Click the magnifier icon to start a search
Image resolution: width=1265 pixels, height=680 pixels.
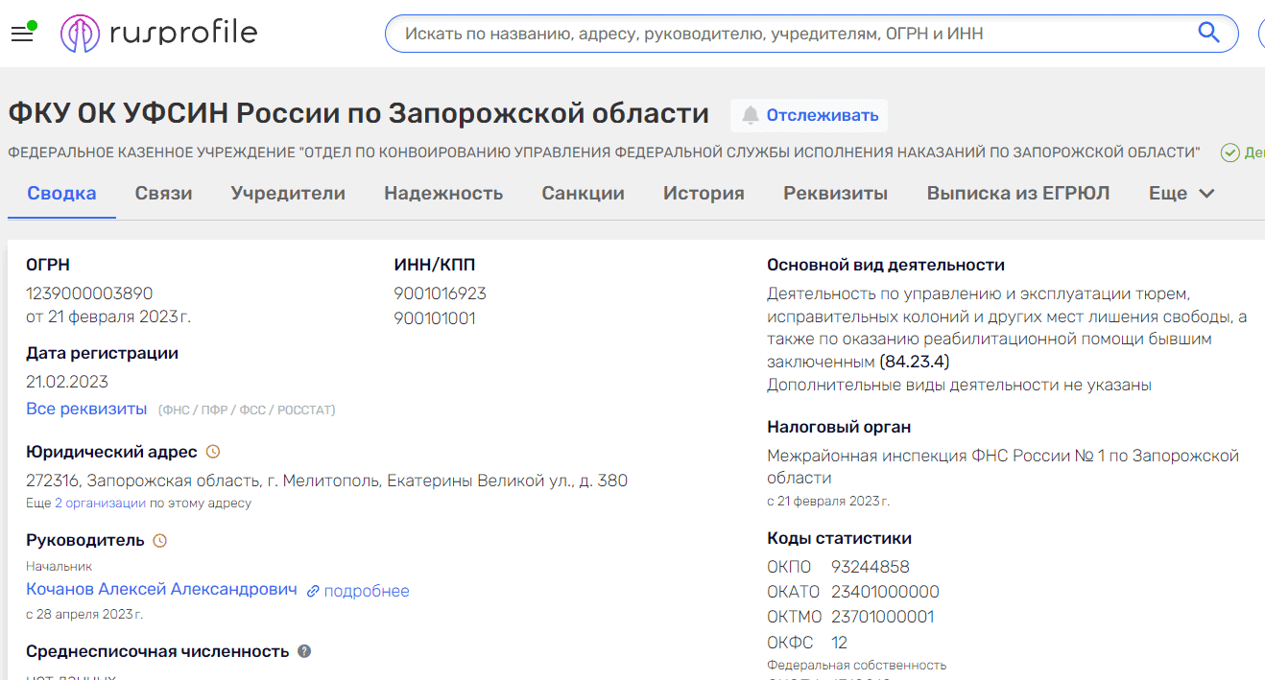1208,32
